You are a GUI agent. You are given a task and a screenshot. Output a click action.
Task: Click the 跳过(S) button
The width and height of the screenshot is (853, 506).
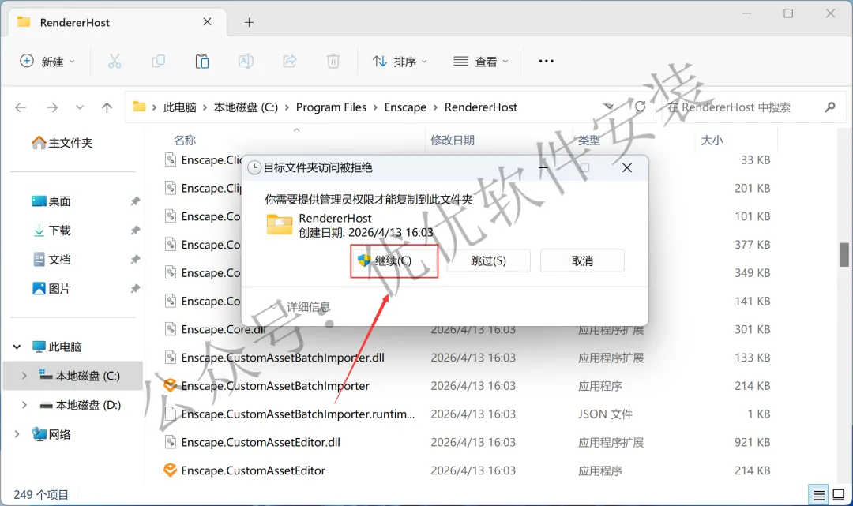489,260
